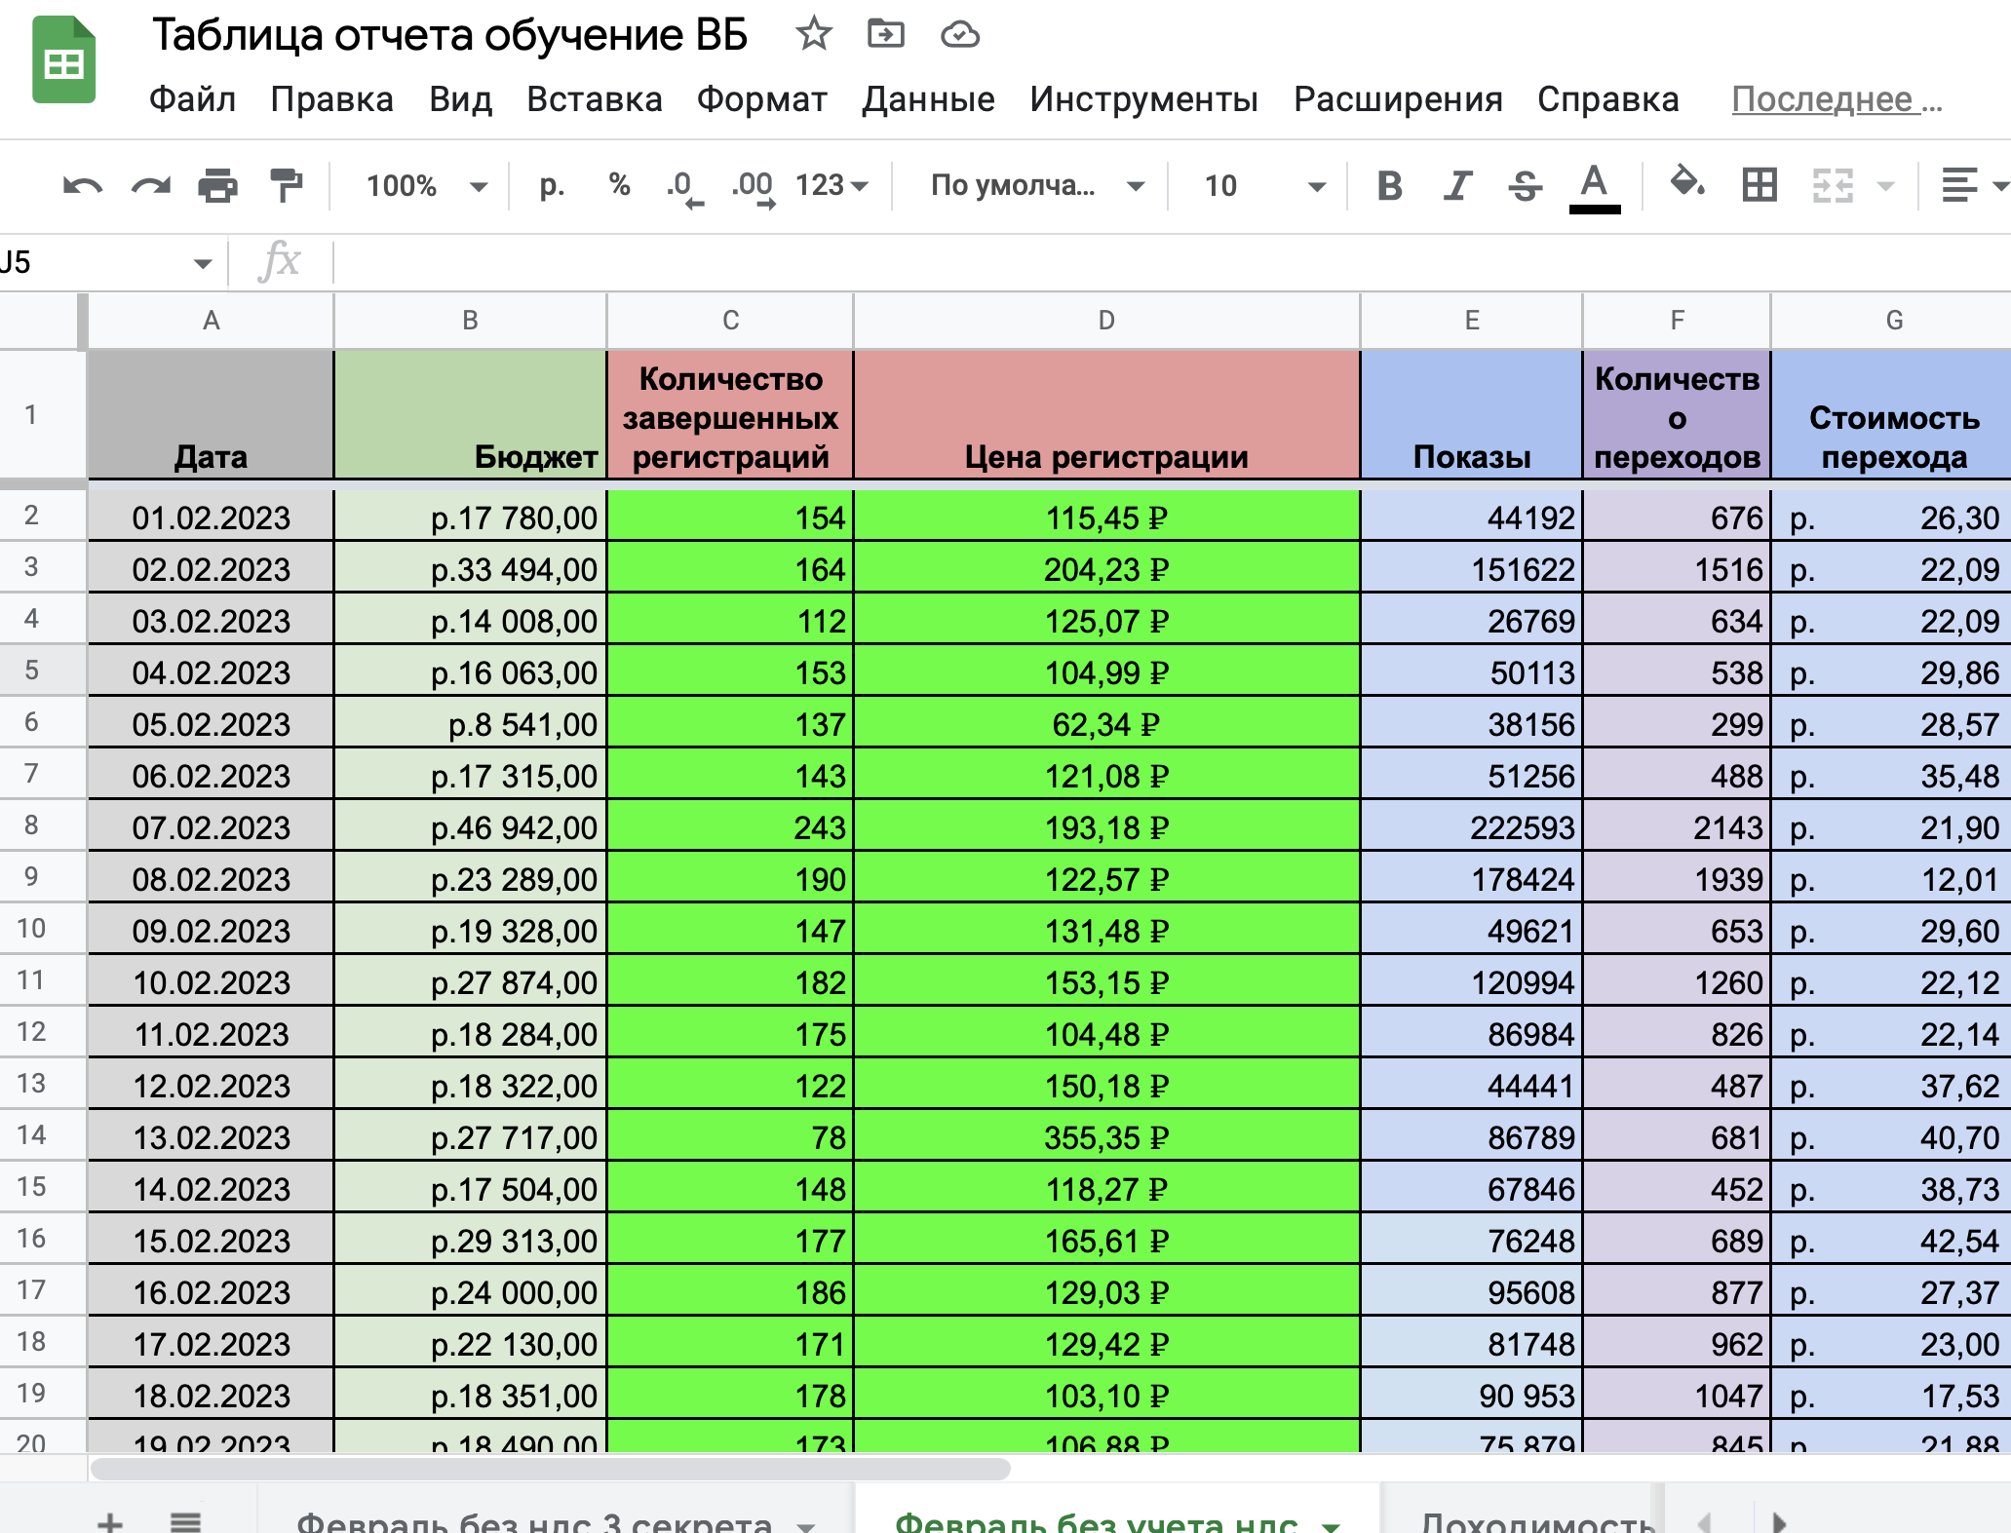Screen dimensions: 2011x1533
Task: Click the merge cells icon
Action: 1833,185
